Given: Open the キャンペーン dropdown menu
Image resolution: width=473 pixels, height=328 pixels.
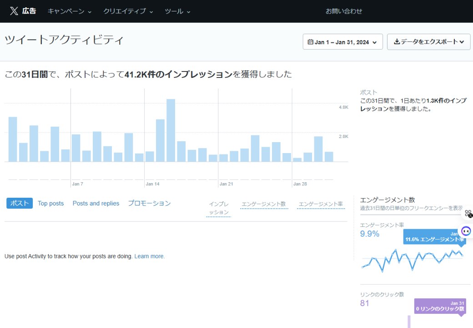Looking at the screenshot, I should tap(70, 11).
